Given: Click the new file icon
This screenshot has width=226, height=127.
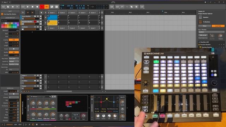Looking at the screenshot, I should (x=8, y=7).
